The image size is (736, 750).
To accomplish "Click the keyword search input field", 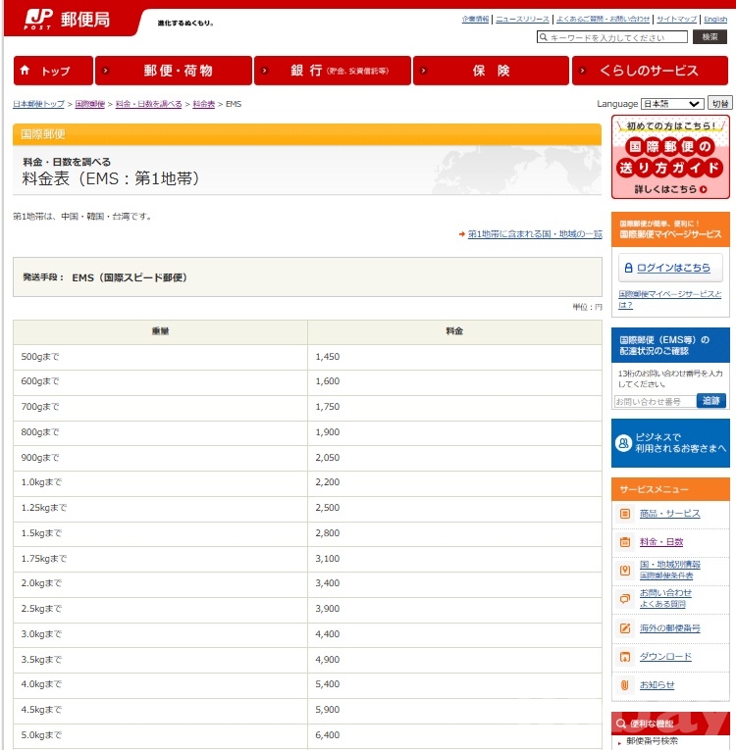I will (x=612, y=37).
